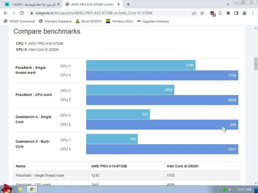Click the 4099 CPU mark bar
The image size is (258, 193).
[x=162, y=100]
